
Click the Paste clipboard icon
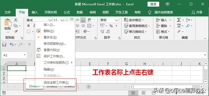pos(8,22)
